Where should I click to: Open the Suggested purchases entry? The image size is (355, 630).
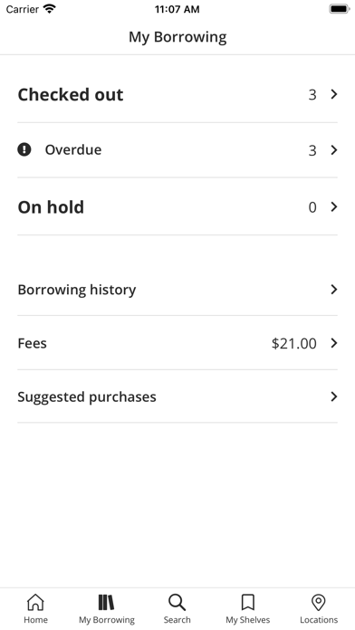click(177, 396)
